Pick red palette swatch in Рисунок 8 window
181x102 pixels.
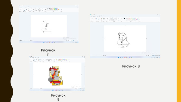point(129,18)
